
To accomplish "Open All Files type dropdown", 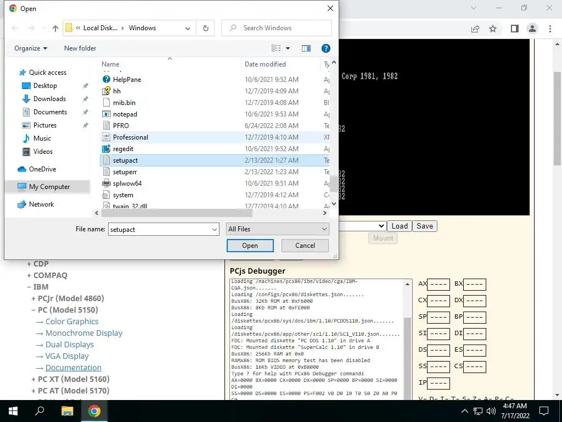I will (277, 229).
